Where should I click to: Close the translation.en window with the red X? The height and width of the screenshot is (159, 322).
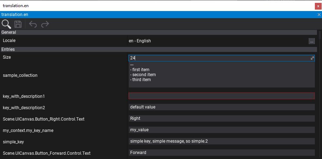(x=318, y=6)
